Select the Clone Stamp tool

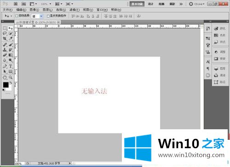5,50
